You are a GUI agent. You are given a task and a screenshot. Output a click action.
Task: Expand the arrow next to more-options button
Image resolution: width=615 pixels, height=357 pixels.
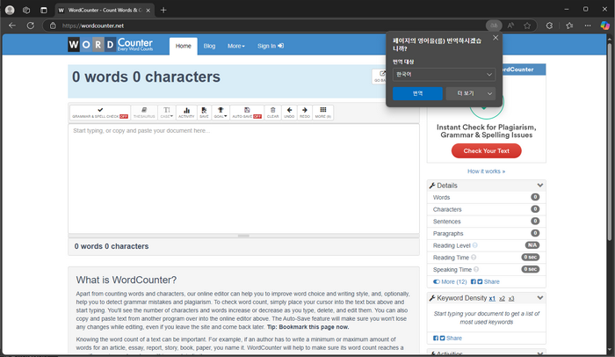(490, 93)
